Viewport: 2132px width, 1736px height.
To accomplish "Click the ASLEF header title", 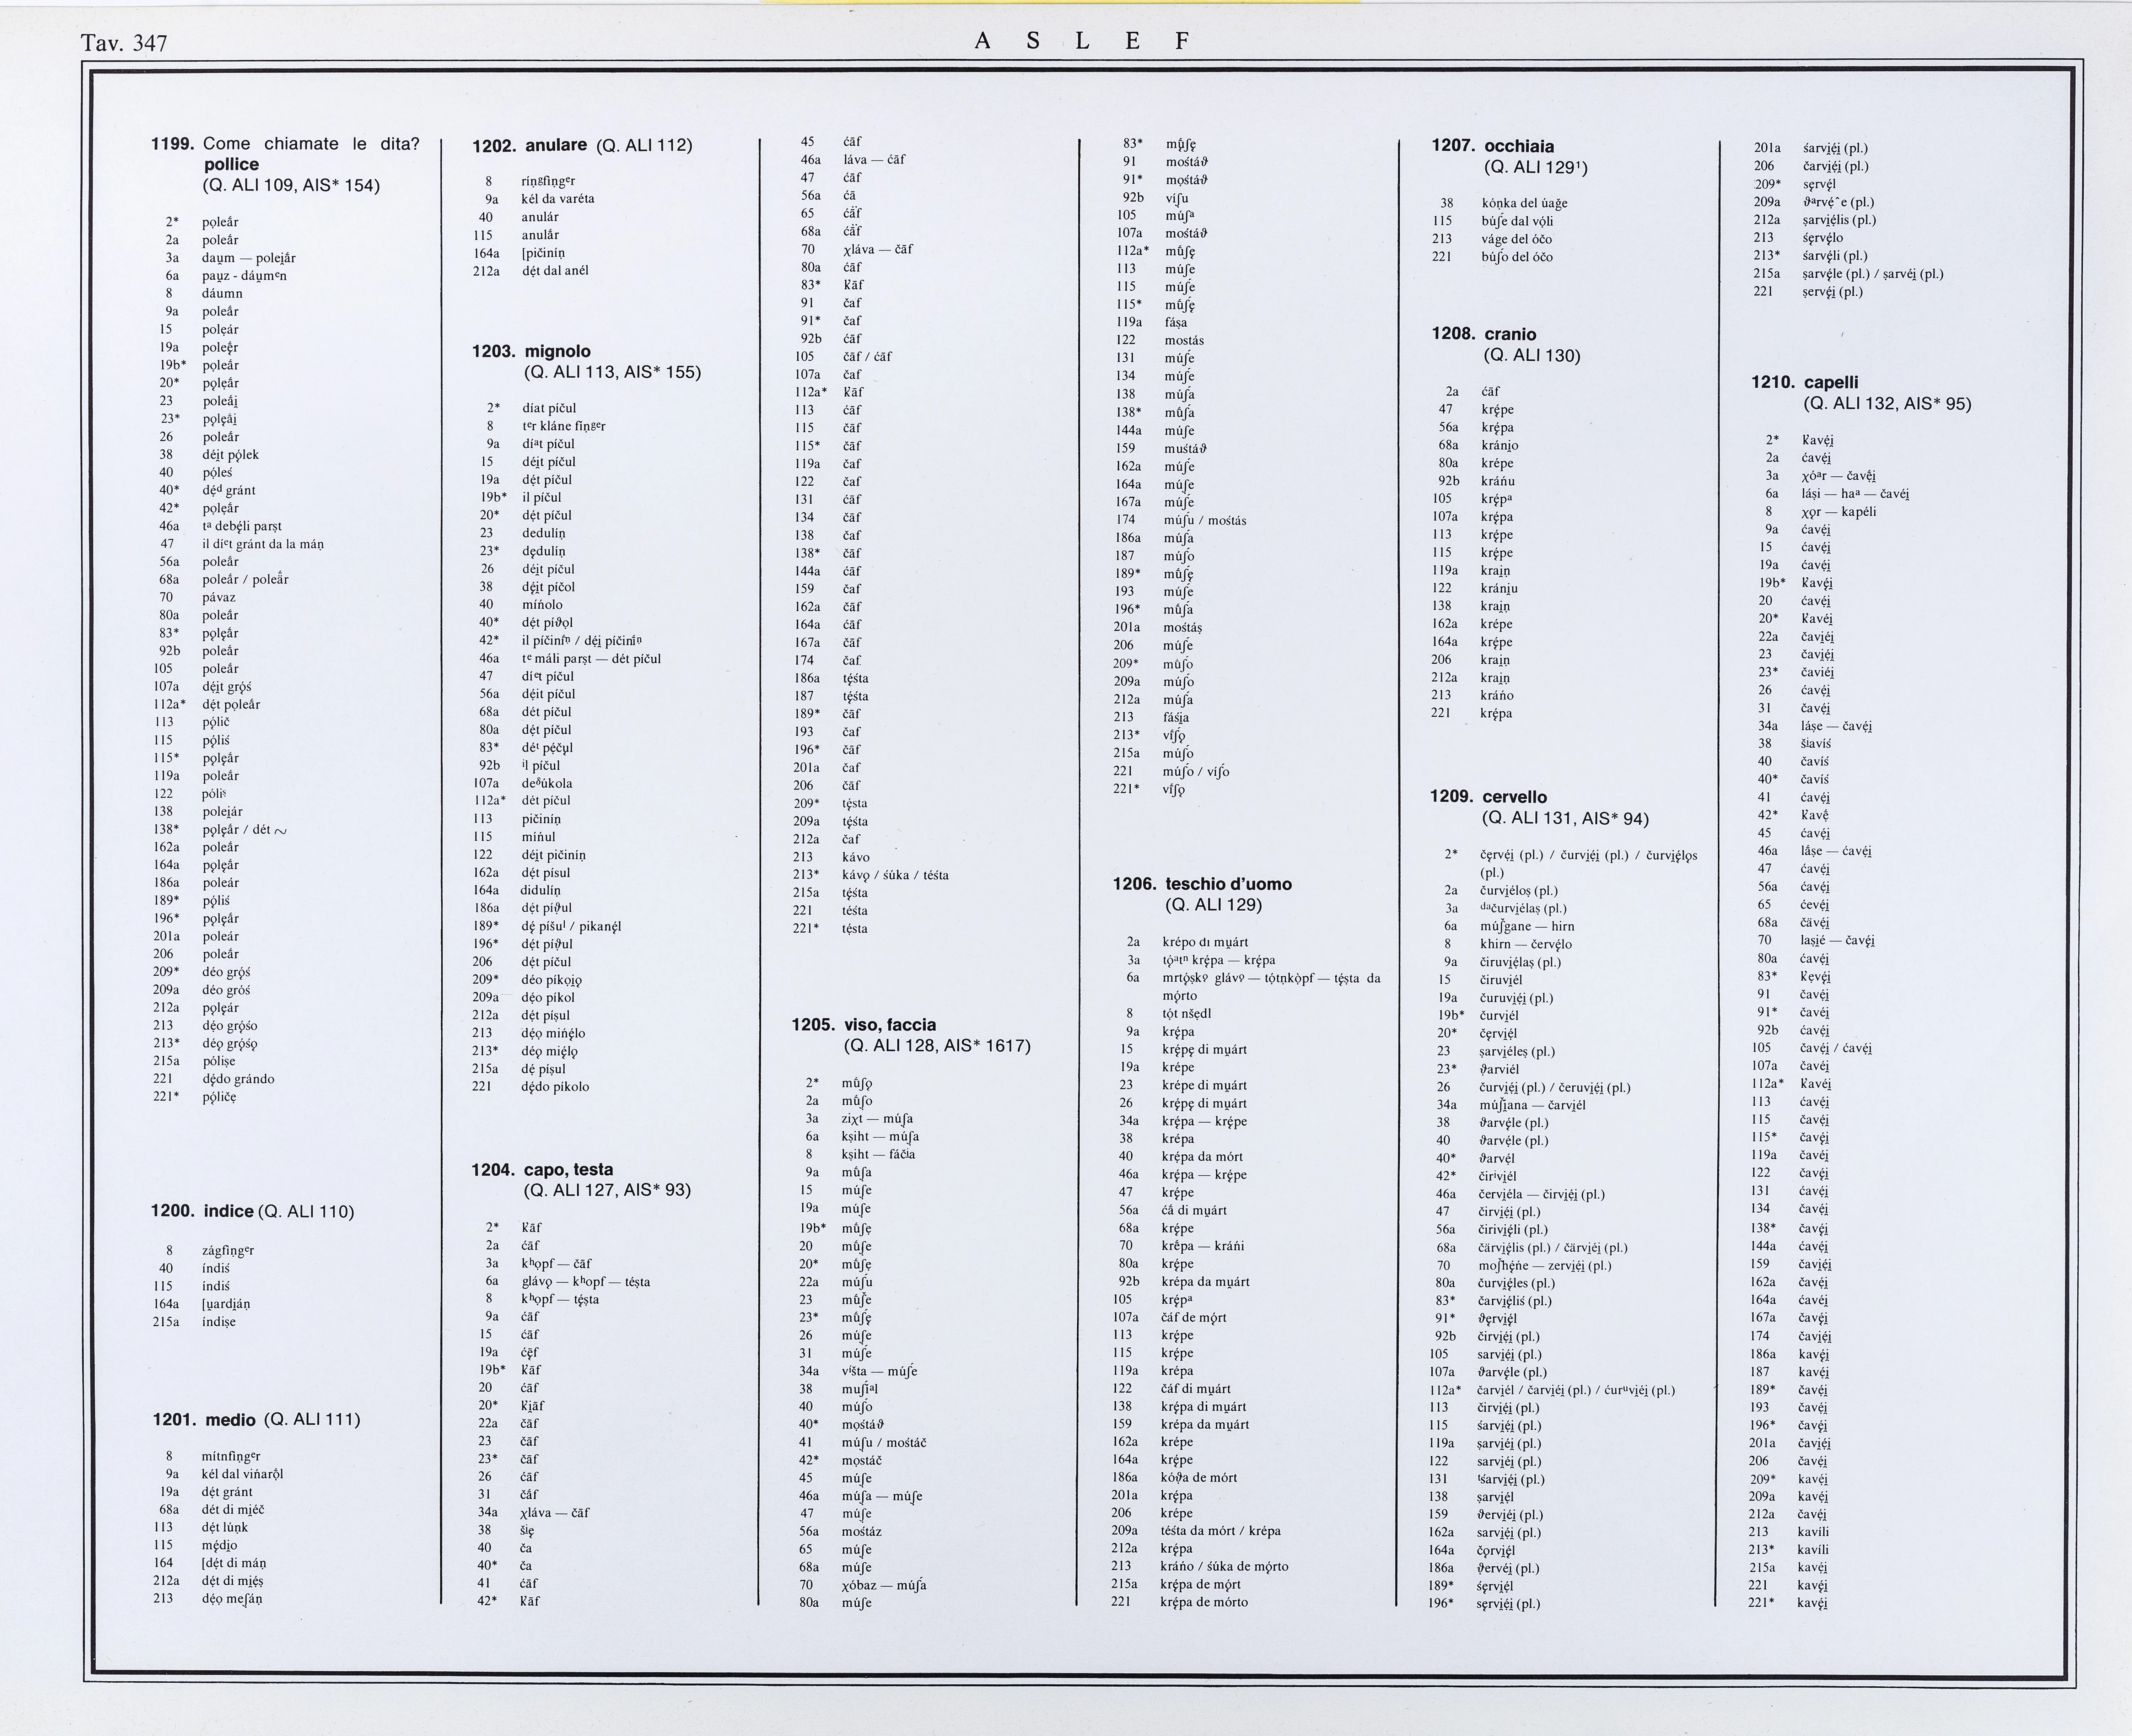I will click(x=1082, y=41).
